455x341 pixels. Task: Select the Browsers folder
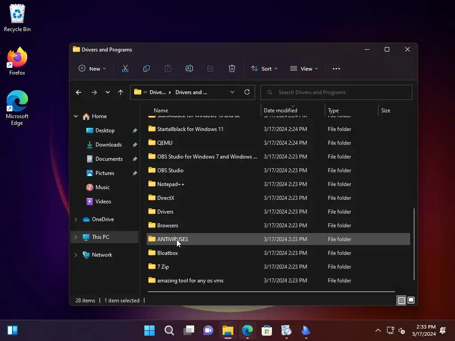coord(278,225)
